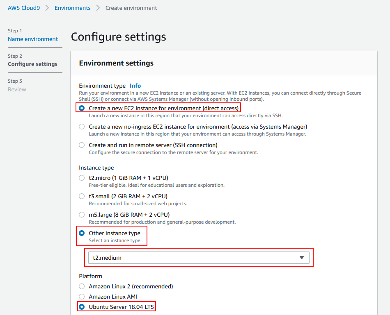Select direct access EC2 instance option
This screenshot has height=315, width=390.
tap(82, 108)
